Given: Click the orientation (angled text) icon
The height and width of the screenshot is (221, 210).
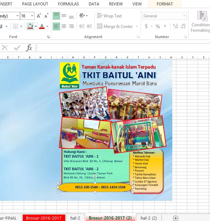Looking at the screenshot, I should (82, 16).
